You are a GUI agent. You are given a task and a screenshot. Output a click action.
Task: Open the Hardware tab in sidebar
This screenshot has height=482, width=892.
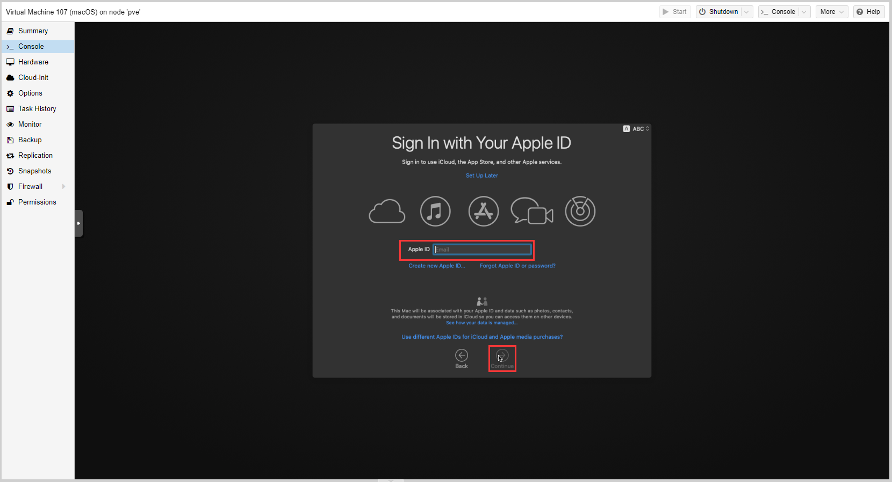[x=33, y=62]
